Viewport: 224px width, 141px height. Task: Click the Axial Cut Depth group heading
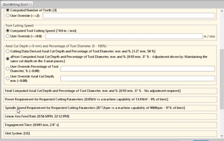(x=56, y=46)
